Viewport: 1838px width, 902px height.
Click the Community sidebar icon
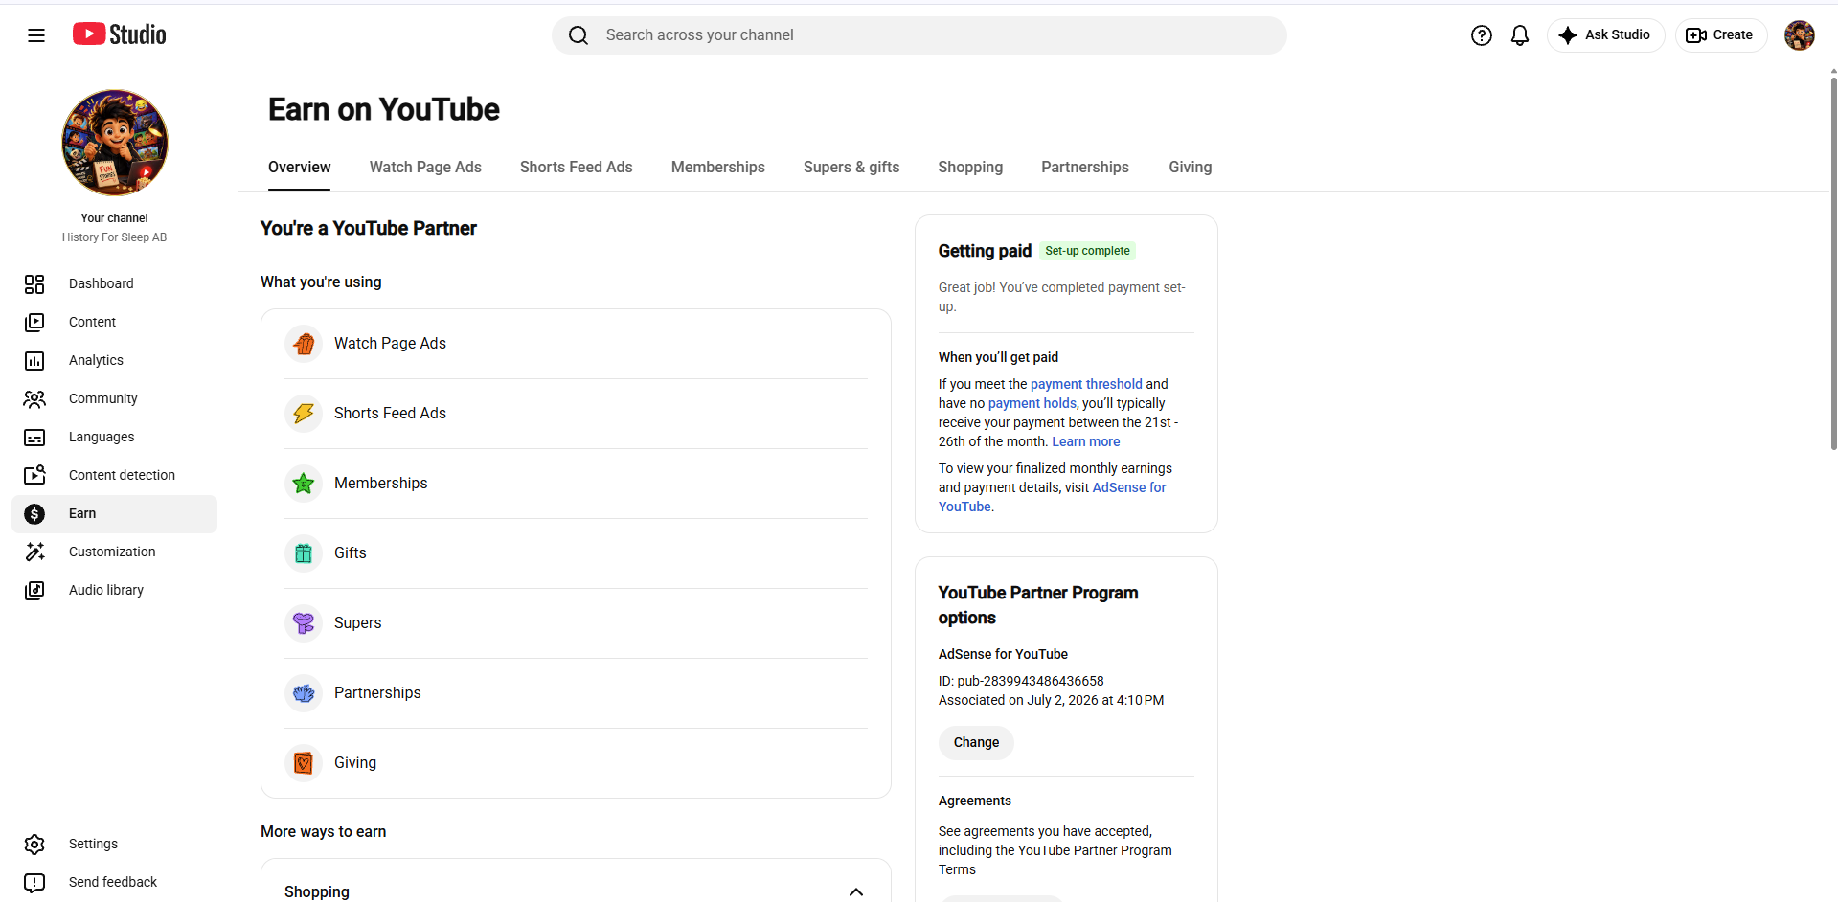(x=34, y=398)
